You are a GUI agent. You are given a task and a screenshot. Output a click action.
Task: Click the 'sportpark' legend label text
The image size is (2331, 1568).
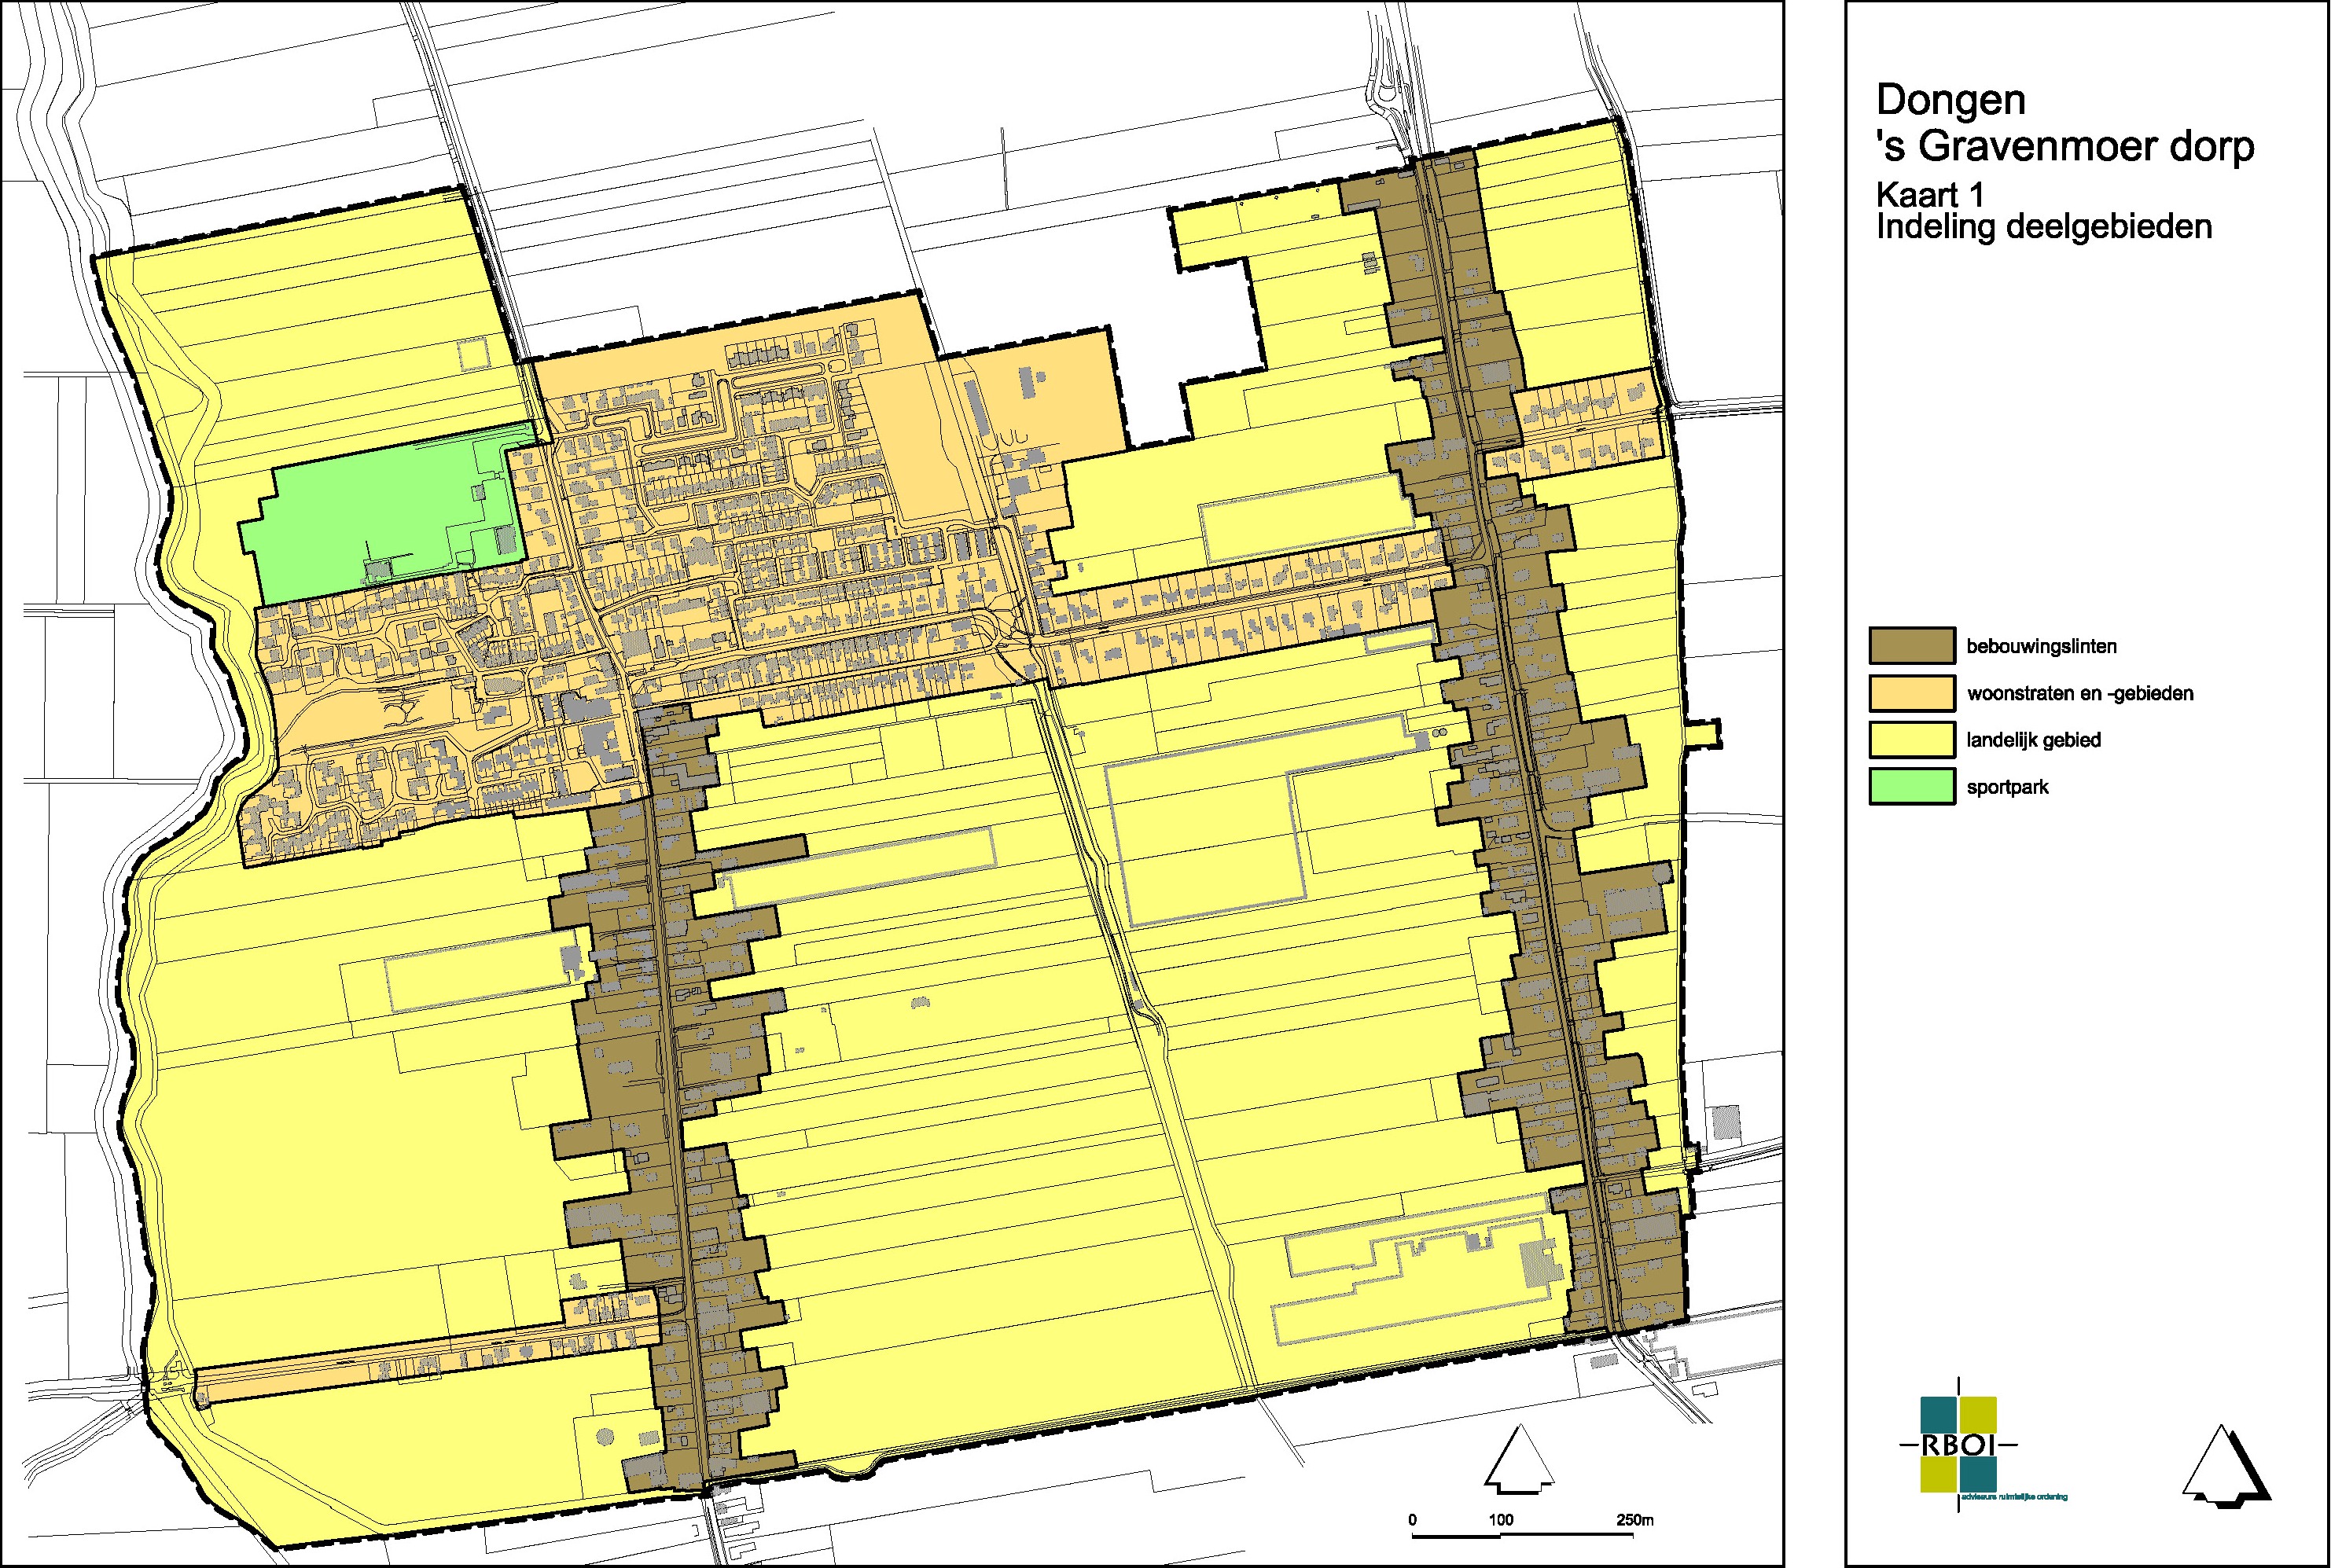[x=2007, y=788]
